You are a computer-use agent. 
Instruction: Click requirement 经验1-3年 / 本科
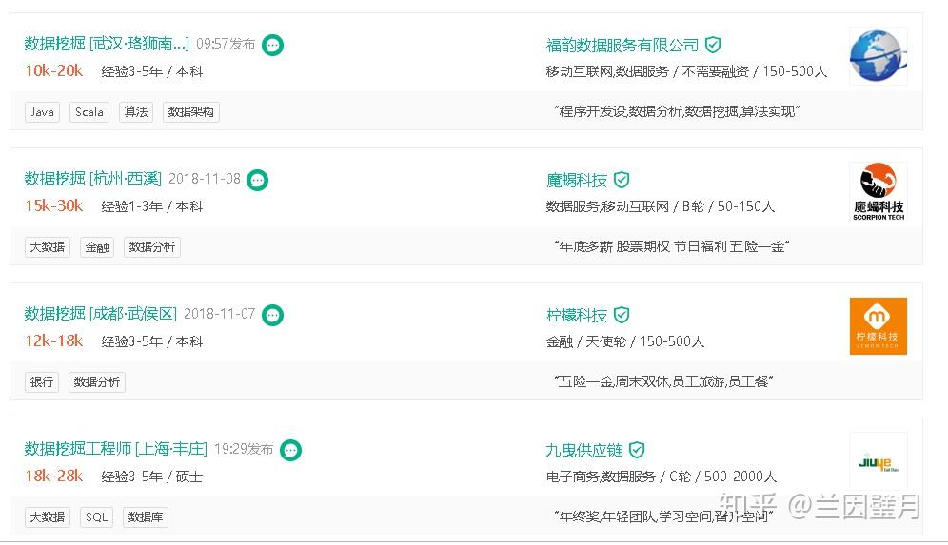[x=151, y=206]
